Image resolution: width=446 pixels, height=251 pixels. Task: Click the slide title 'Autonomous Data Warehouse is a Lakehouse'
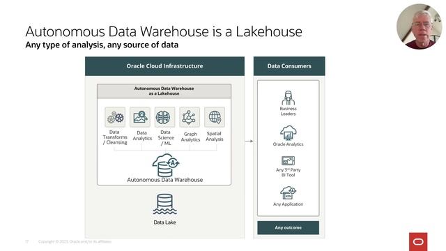(x=164, y=31)
